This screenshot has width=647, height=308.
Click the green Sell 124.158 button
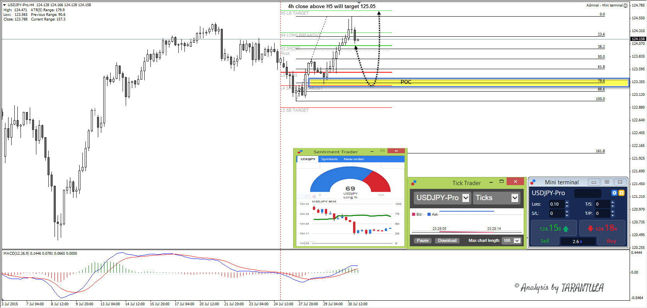553,233
